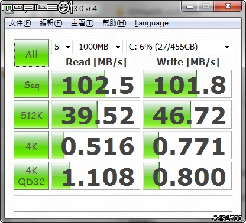Run all benchmarks with the All button
Image resolution: width=246 pixels, height=223 pixels.
31,53
